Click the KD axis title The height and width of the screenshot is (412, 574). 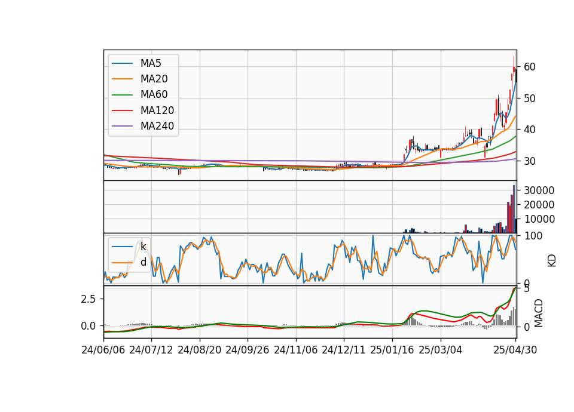pyautogui.click(x=552, y=261)
